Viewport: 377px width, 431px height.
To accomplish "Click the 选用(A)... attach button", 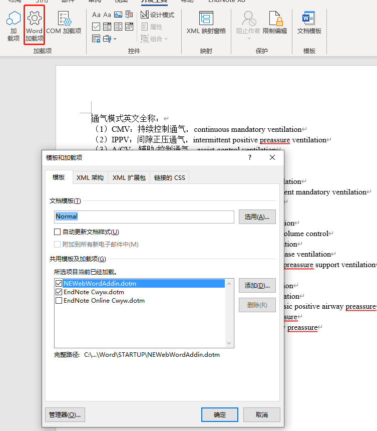I will (257, 217).
